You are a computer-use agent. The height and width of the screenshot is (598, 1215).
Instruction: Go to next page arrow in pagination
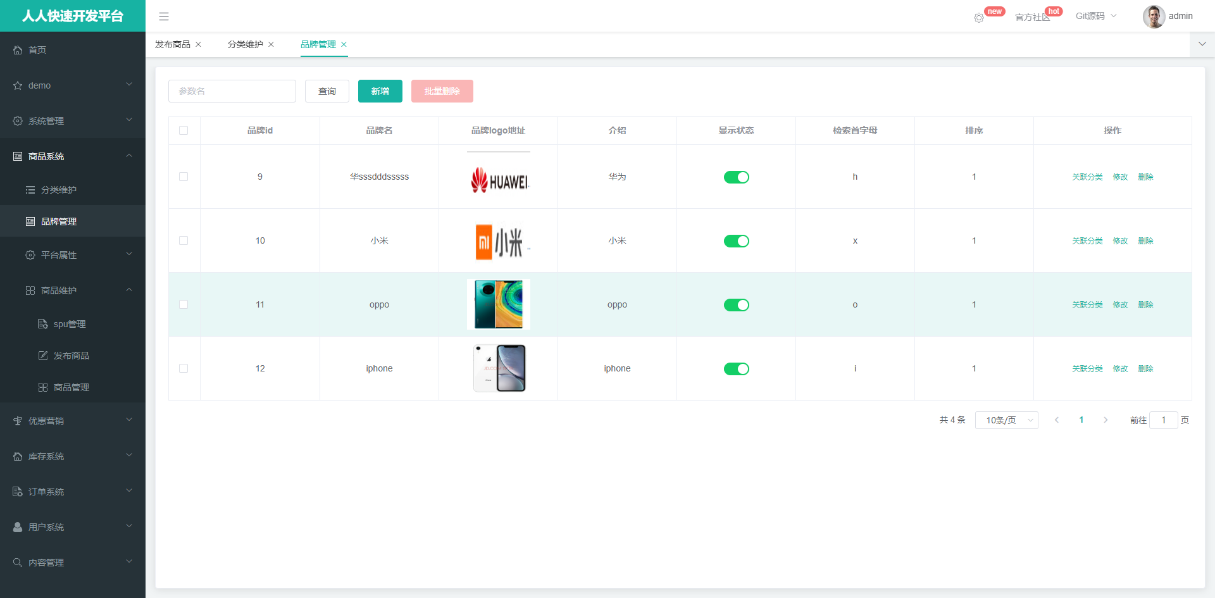tap(1106, 420)
